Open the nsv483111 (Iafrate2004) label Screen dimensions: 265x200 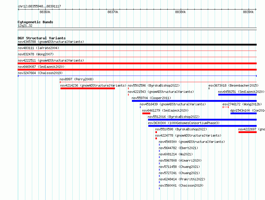pyautogui.click(x=38, y=48)
